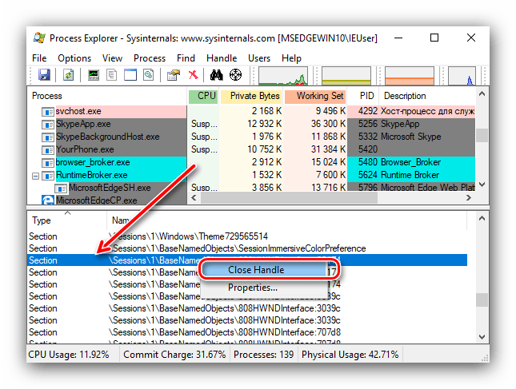Open the Find menu
The width and height of the screenshot is (516, 389).
186,58
